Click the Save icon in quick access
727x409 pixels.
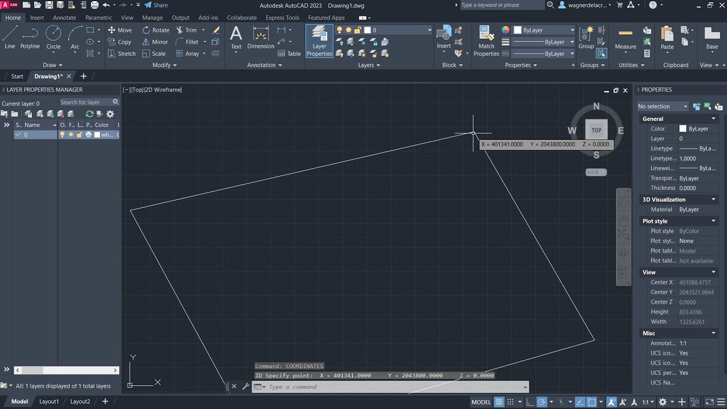49,5
